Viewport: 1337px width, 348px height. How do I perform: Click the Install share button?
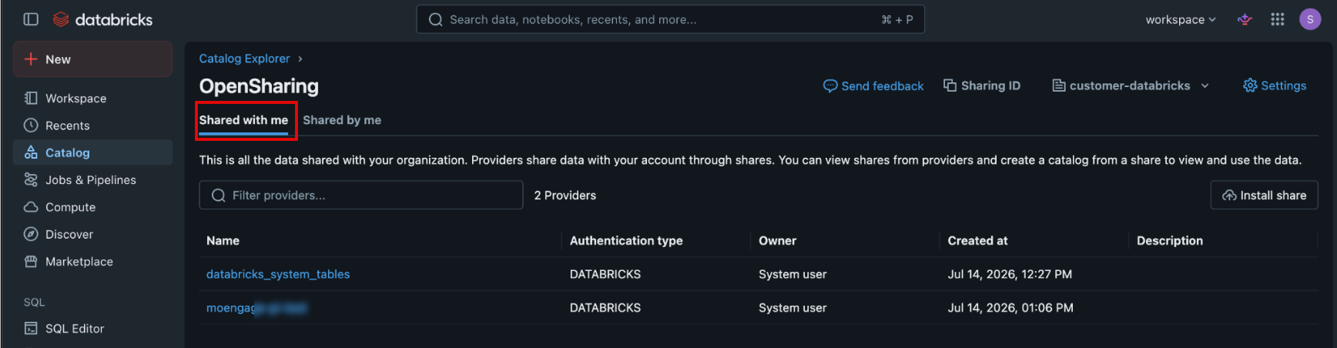click(x=1264, y=196)
